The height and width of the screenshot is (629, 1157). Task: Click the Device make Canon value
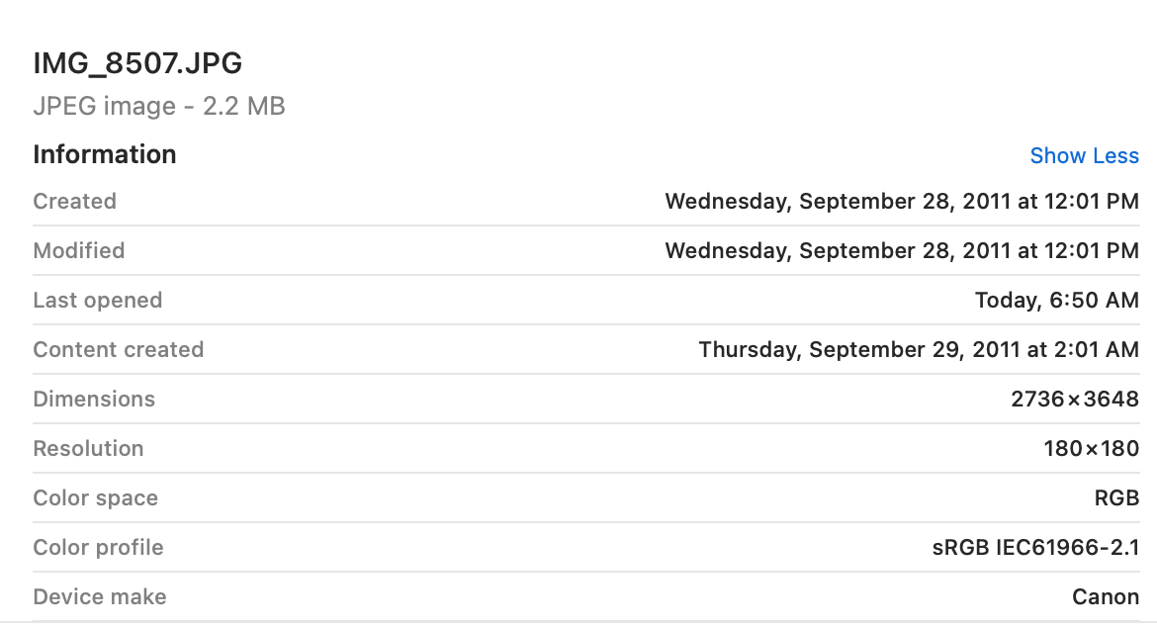pos(1106,596)
